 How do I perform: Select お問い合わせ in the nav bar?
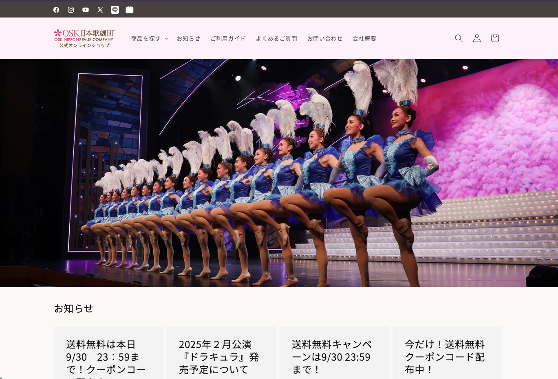point(325,39)
